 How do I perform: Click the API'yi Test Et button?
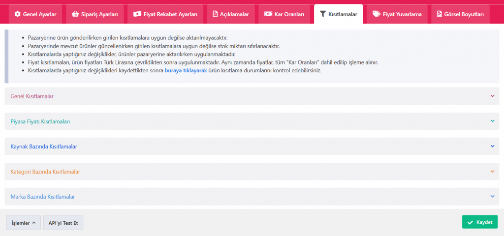(63, 223)
